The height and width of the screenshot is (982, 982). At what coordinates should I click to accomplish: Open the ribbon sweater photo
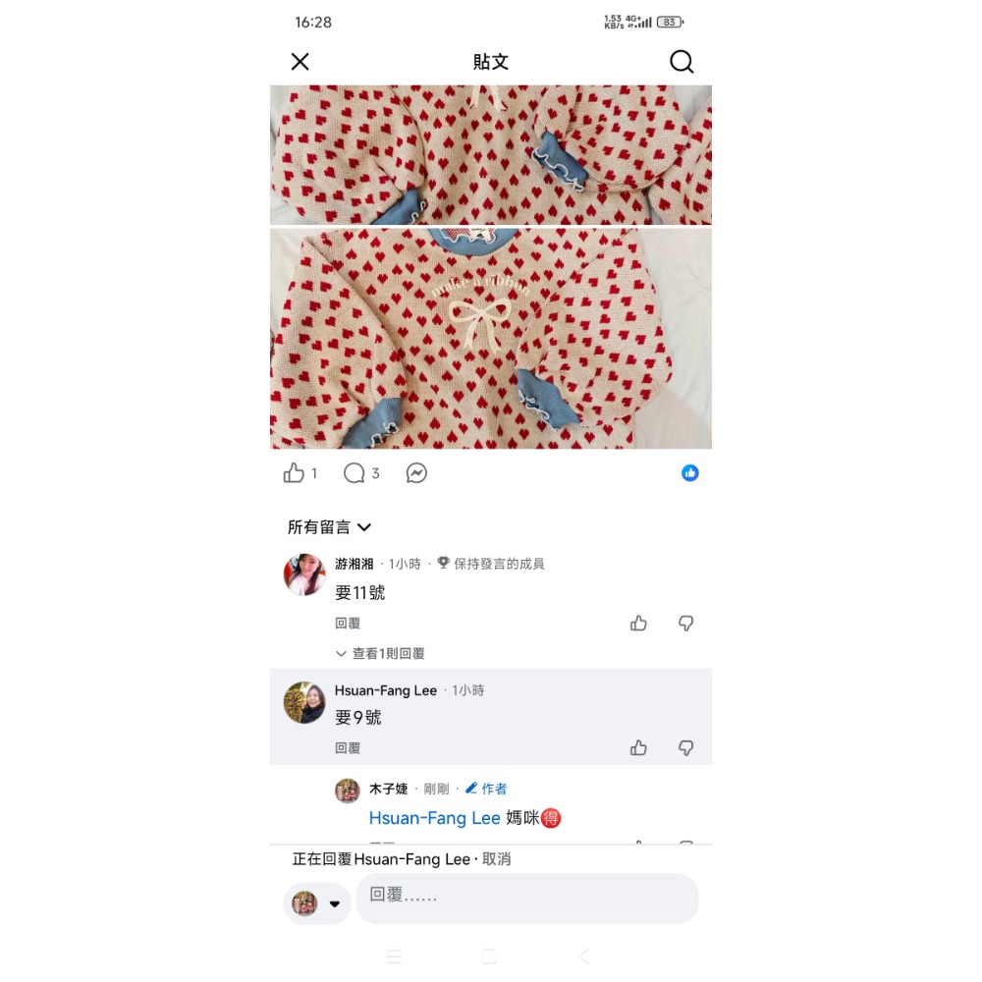coord(491,338)
